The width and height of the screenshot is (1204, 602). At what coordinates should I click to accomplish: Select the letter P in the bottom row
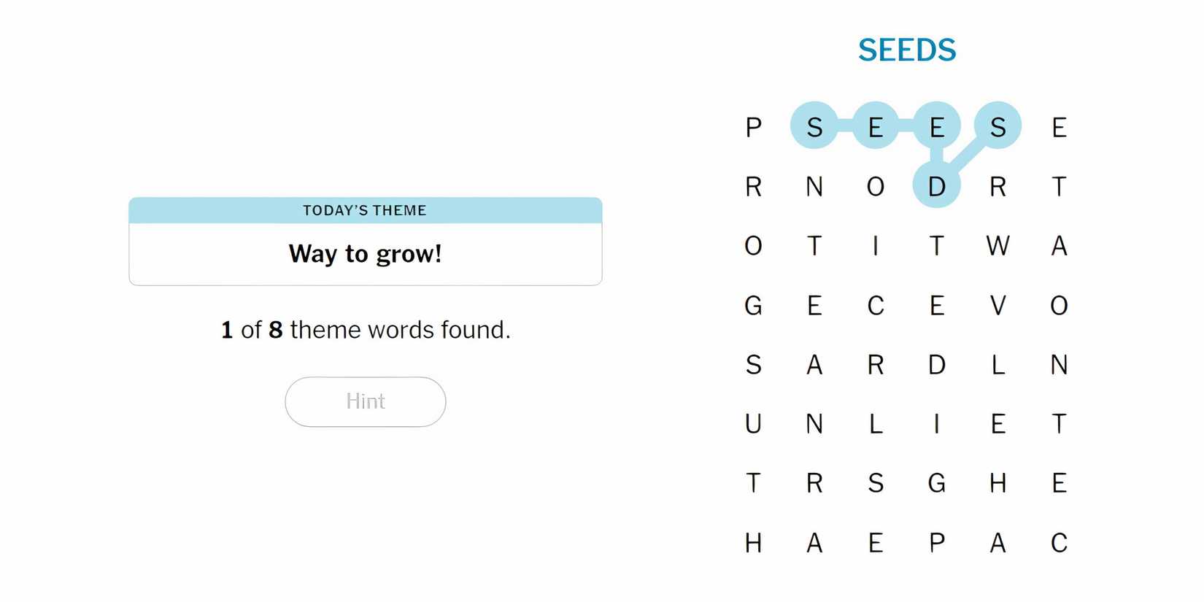936,543
